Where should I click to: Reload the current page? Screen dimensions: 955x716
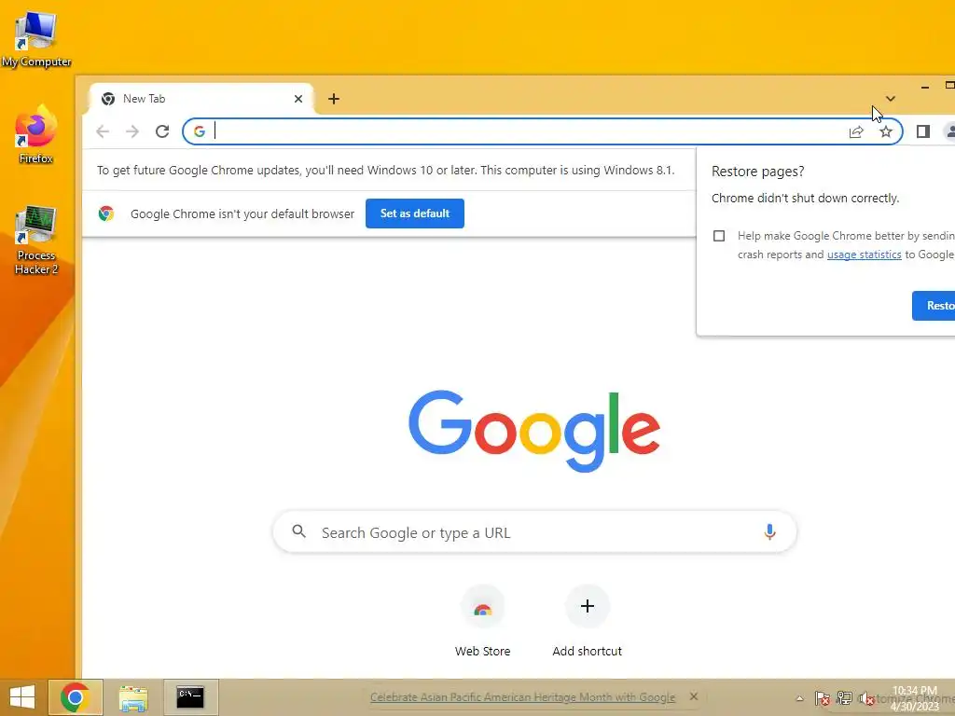pyautogui.click(x=162, y=131)
